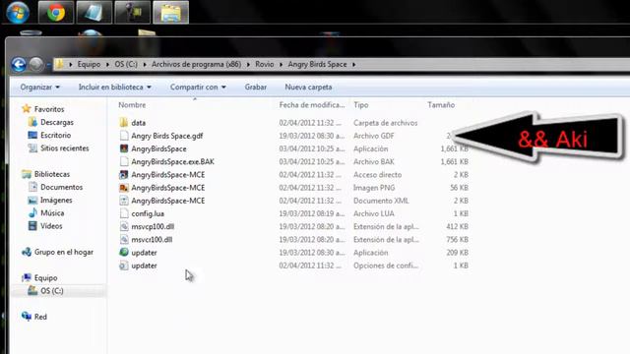The width and height of the screenshot is (630, 354).
Task: Launch Google Chrome from the taskbar
Action: (x=56, y=13)
